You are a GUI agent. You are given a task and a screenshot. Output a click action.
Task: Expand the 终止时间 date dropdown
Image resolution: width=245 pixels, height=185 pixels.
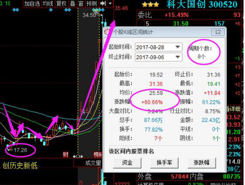(178, 57)
